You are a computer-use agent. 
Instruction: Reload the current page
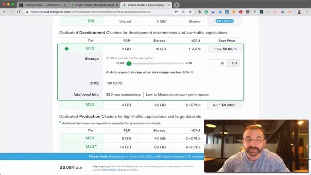coord(18,12)
